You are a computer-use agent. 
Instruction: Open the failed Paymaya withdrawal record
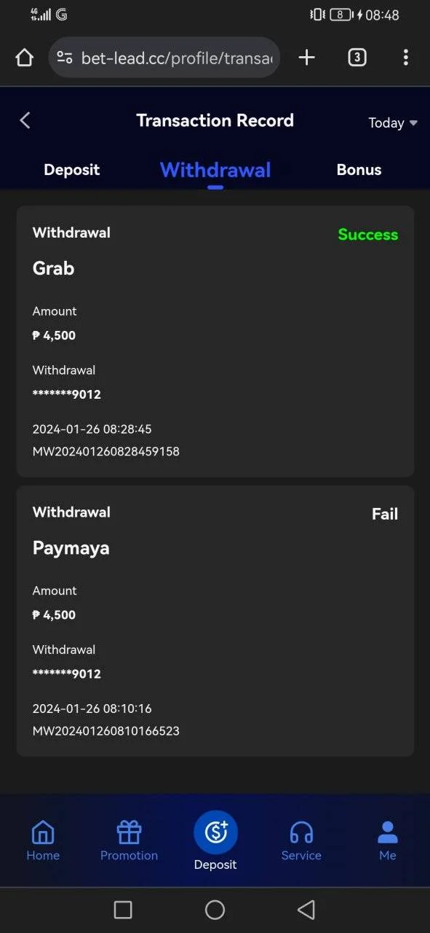[215, 621]
